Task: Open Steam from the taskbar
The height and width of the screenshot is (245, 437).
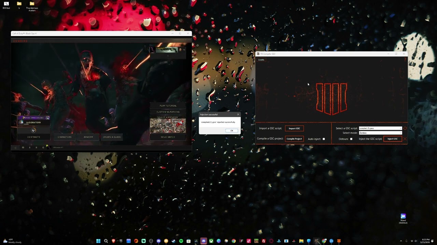Action: point(173,241)
